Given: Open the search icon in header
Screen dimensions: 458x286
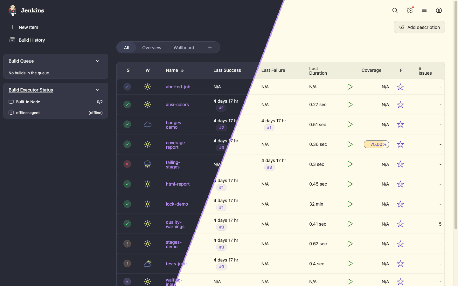Looking at the screenshot, I should 395,10.
